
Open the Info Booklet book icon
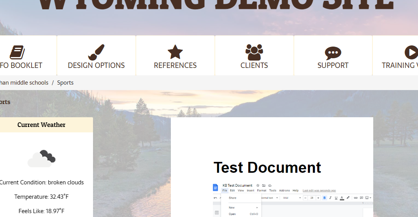point(18,52)
